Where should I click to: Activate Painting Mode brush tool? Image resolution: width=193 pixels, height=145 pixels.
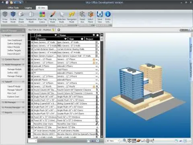coord(53,17)
